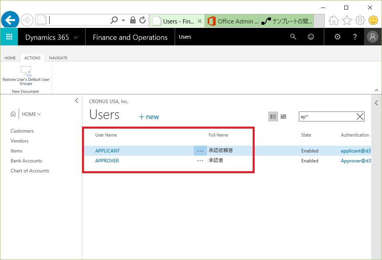The height and width of the screenshot is (260, 382).
Task: Open new blank browser tab button
Action: tap(319, 21)
